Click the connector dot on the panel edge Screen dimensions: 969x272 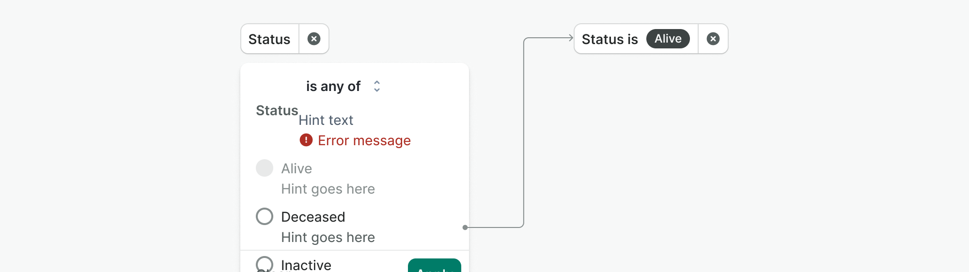pos(465,227)
